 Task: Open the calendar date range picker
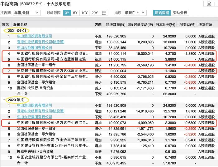[x=104, y=13]
